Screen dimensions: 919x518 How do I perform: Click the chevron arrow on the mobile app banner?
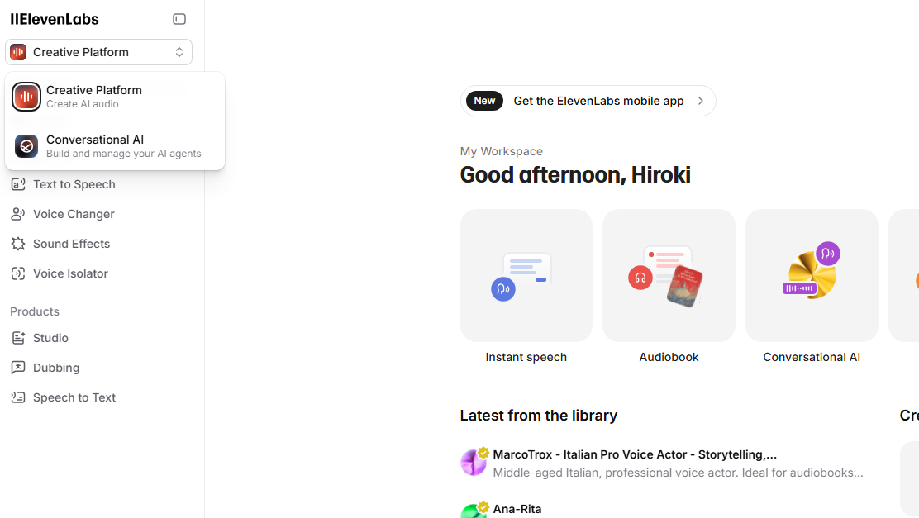[701, 101]
